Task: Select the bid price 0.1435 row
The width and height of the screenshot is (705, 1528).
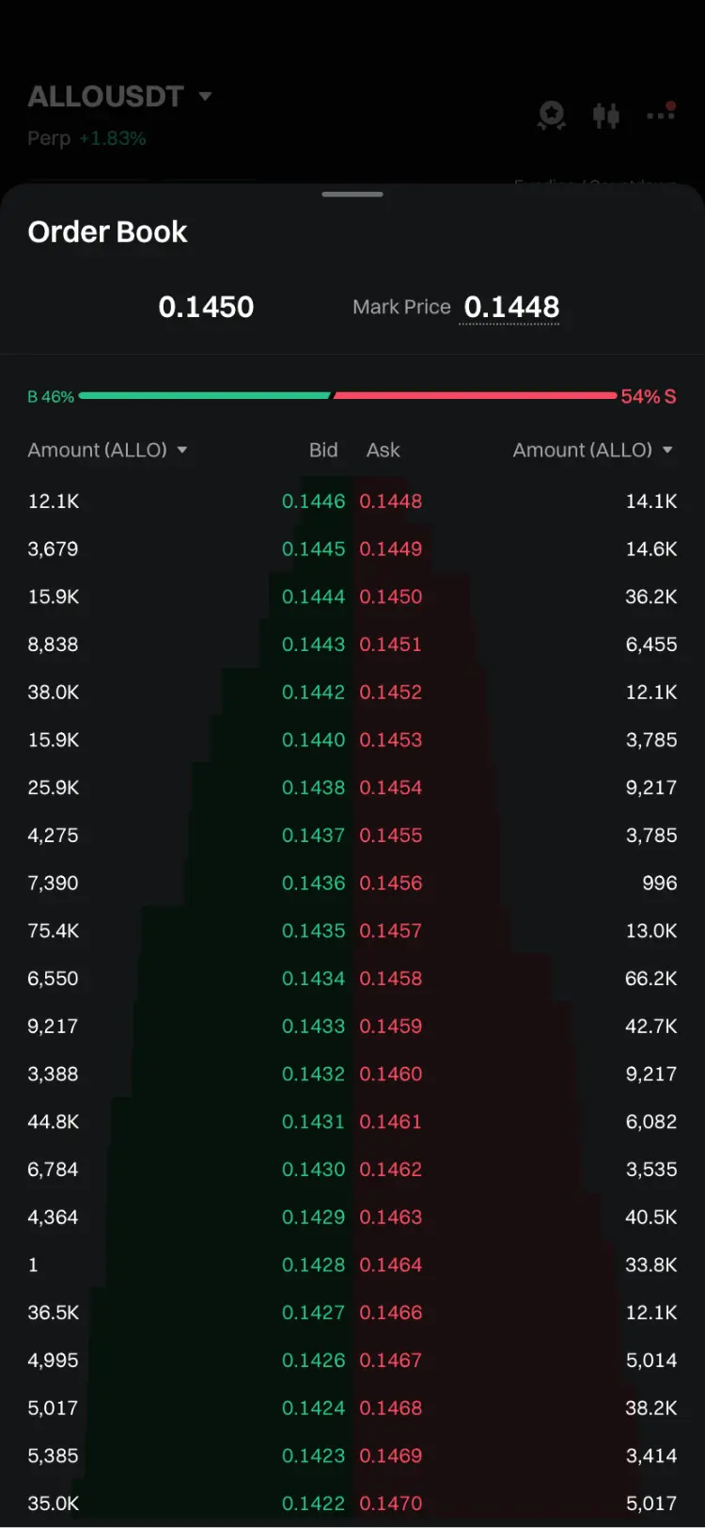Action: [x=313, y=931]
